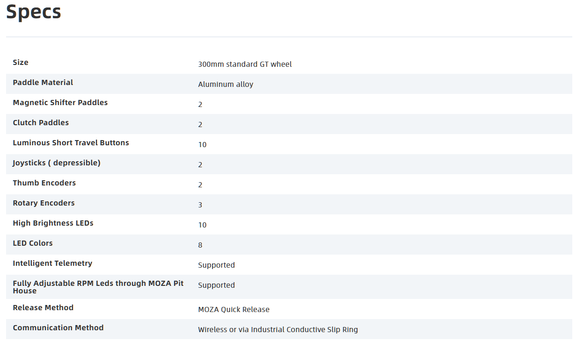Click the Rotary Encoders value 3
The image size is (576, 341).
coord(200,205)
